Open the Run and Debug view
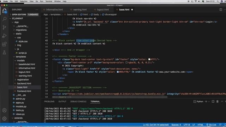Screen dimensions: 226x127 [4, 36]
